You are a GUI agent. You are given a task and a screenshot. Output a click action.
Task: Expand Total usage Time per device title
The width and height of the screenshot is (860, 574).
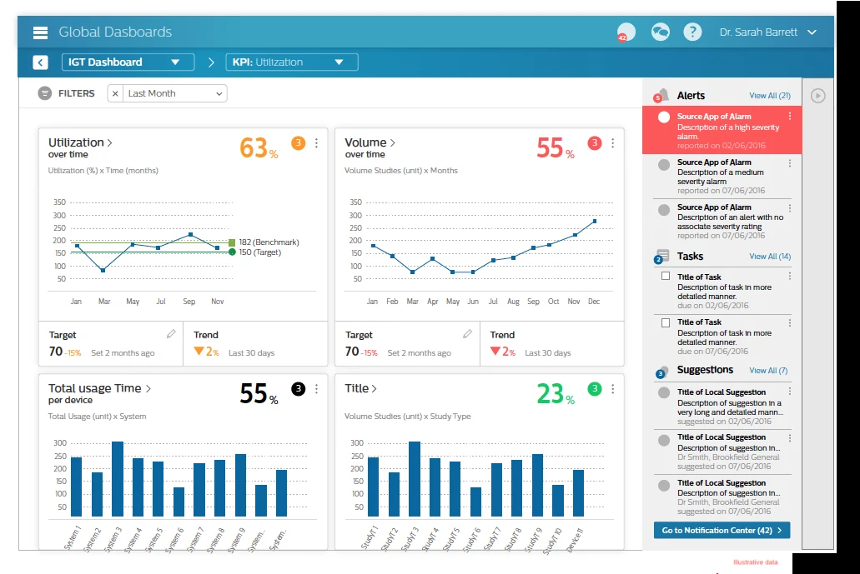click(x=99, y=389)
